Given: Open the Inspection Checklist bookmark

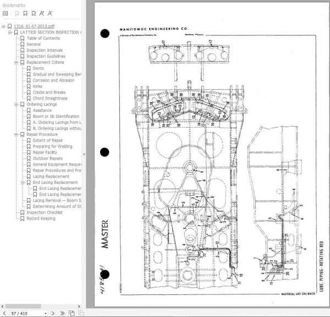Looking at the screenshot, I should coord(45,212).
